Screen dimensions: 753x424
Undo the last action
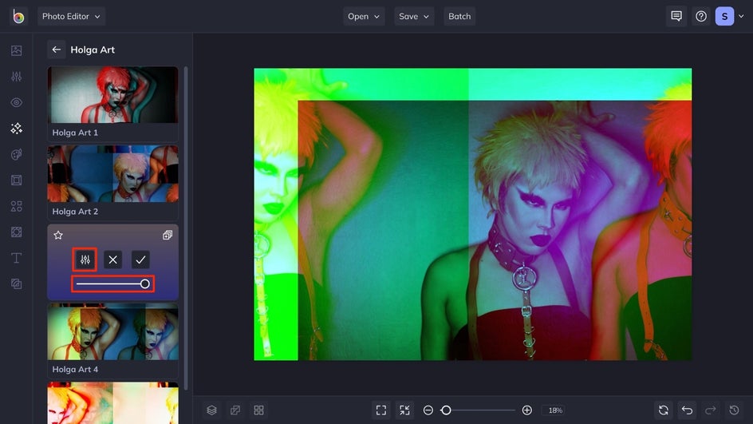click(x=688, y=410)
